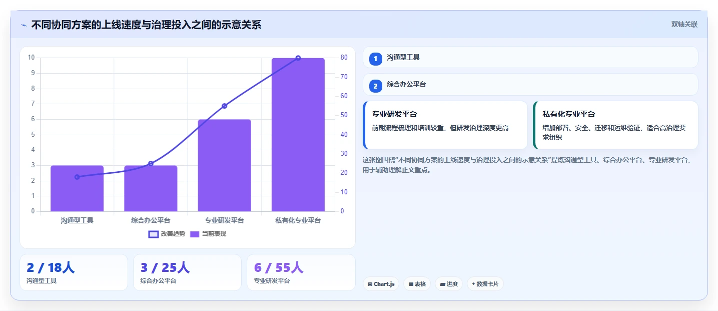Click the 进度 tag chip

(449, 284)
